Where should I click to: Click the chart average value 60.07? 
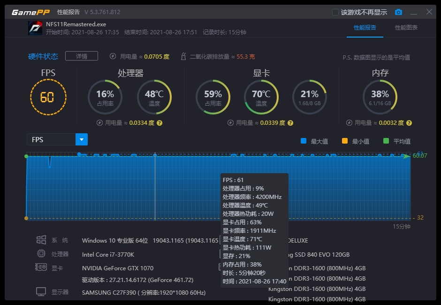[x=419, y=156]
